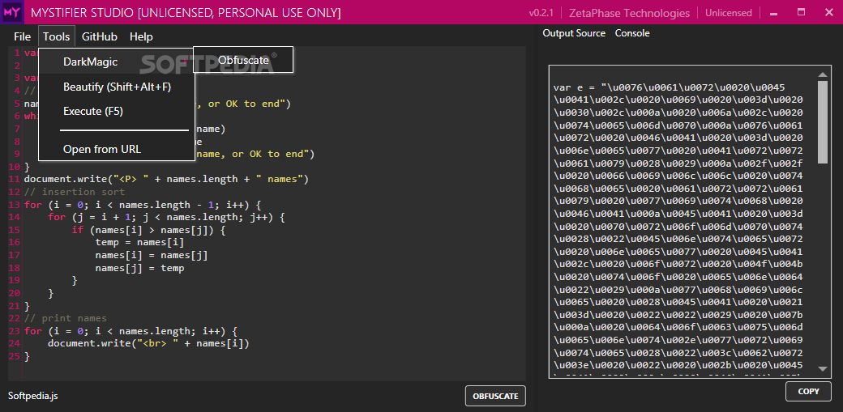Open the GitHub menu
The height and width of the screenshot is (412, 843).
click(100, 36)
